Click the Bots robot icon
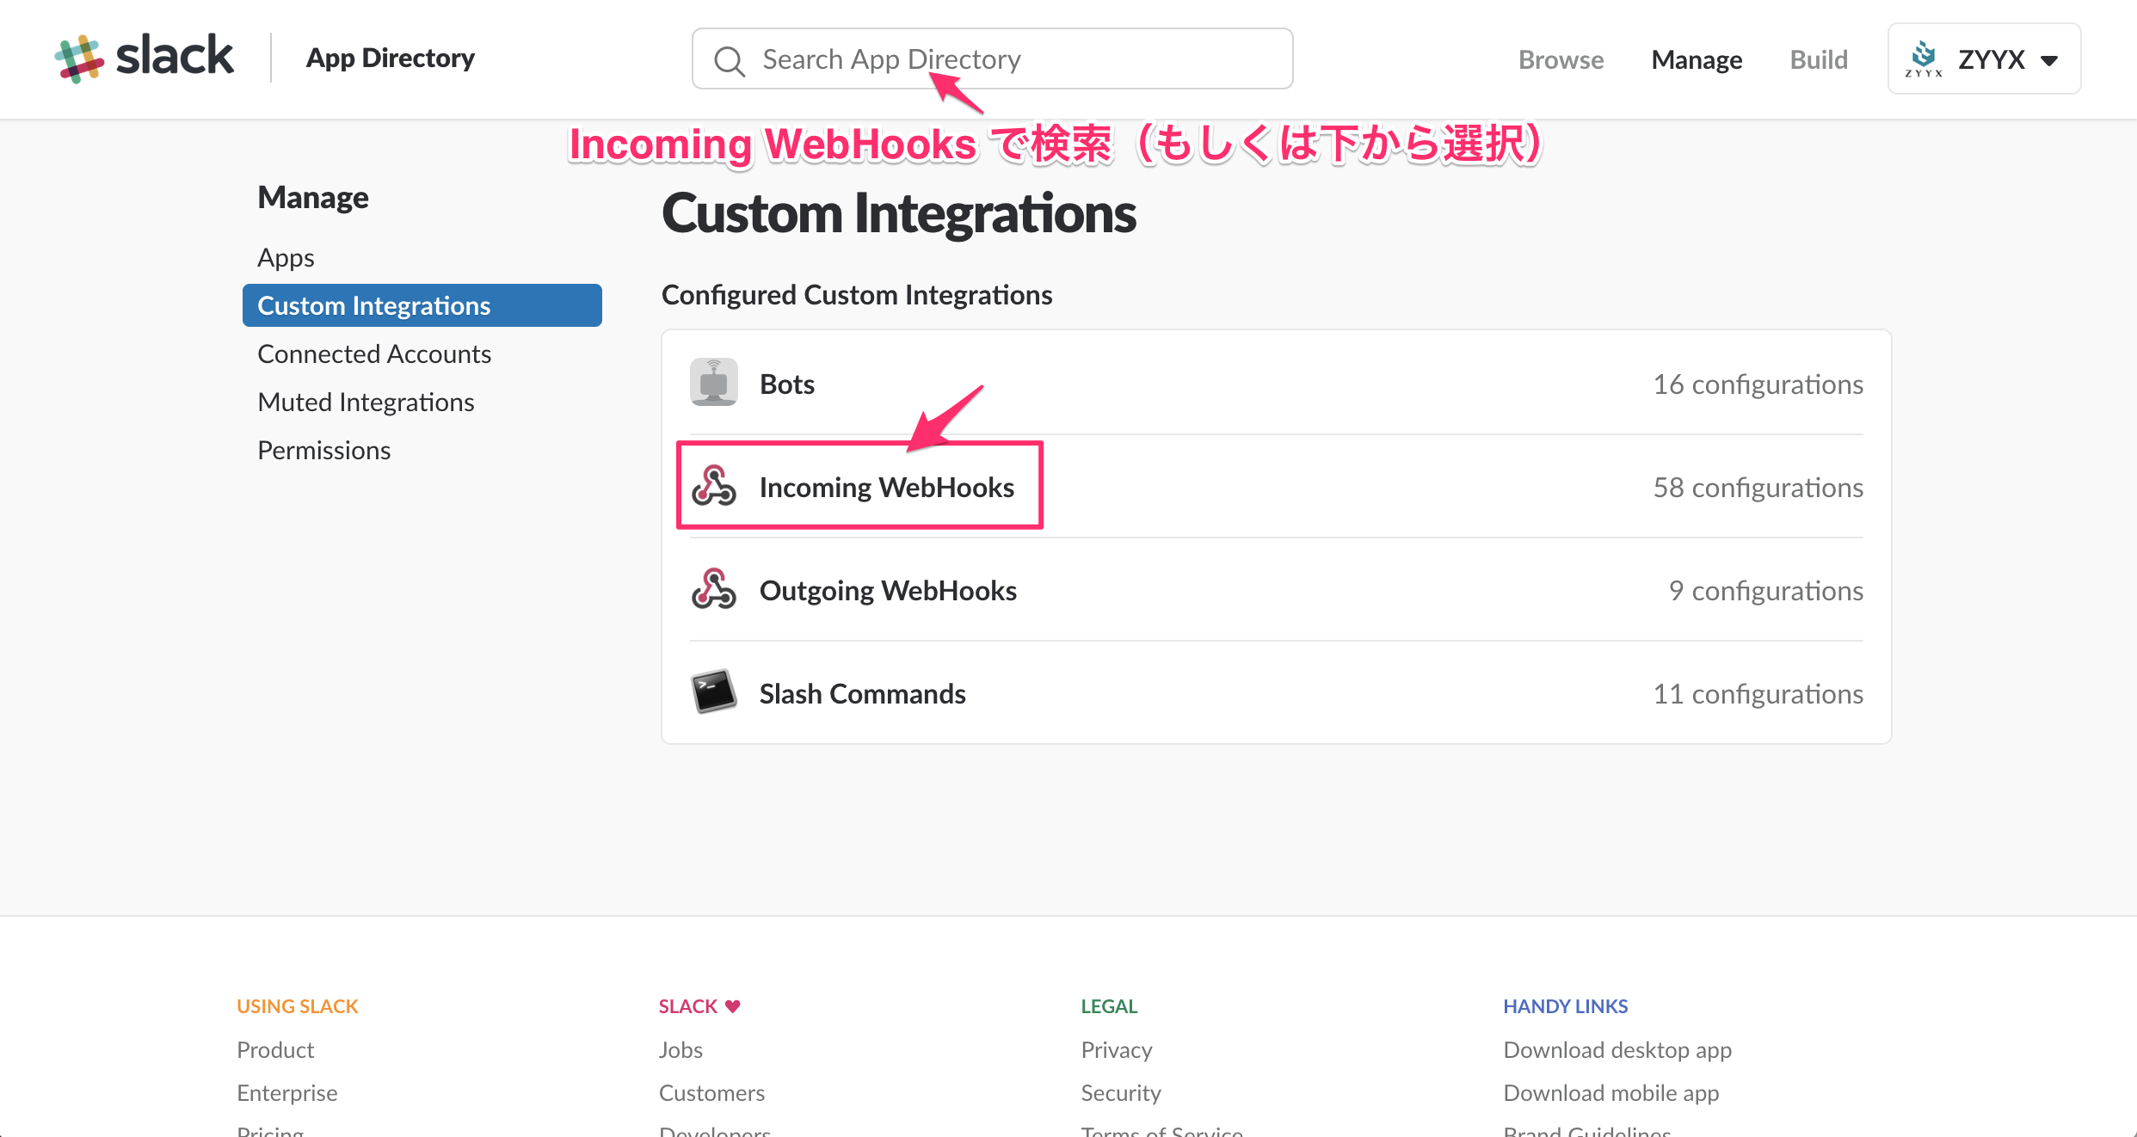Viewport: 2137px width, 1137px height. pos(713,383)
